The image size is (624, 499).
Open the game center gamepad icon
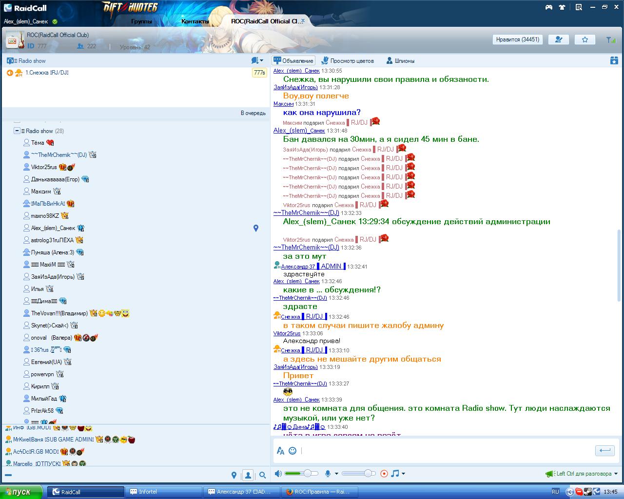pyautogui.click(x=548, y=7)
